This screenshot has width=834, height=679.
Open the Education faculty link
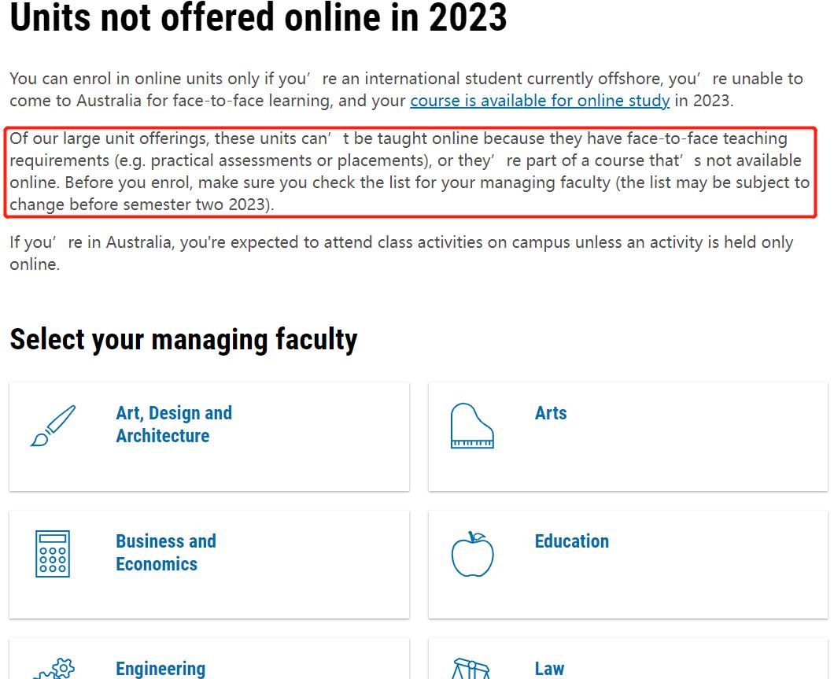[x=572, y=541]
